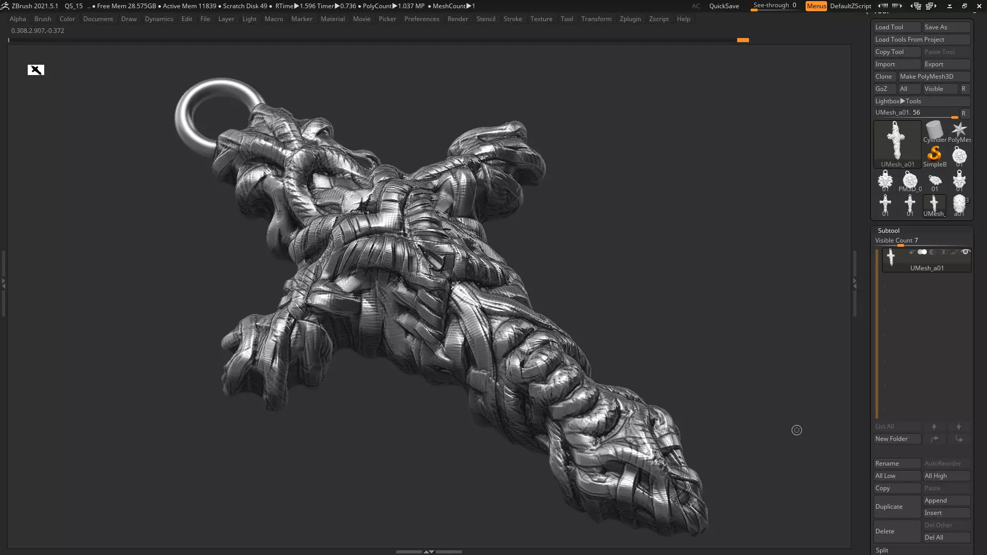Click the subtool move-up arrow
Image resolution: width=987 pixels, height=555 pixels.
point(934,427)
